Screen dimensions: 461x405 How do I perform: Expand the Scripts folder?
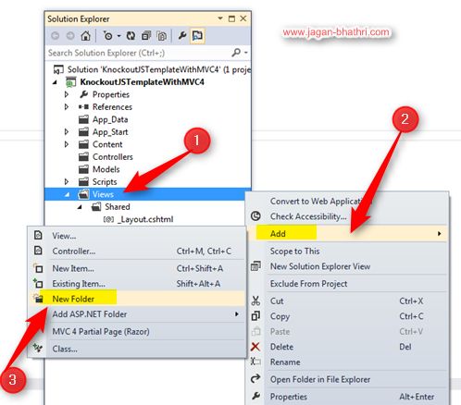pos(67,182)
